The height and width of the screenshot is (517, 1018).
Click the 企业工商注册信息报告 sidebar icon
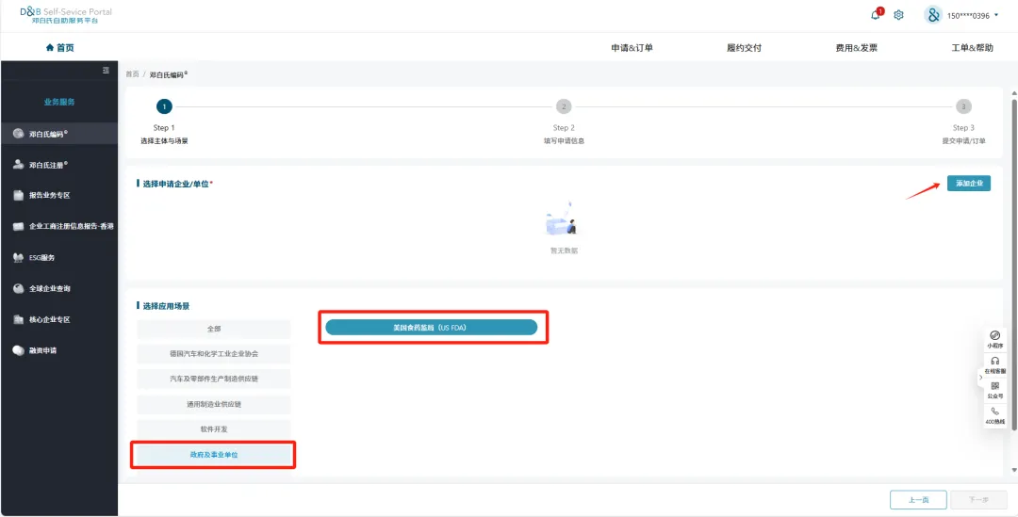click(18, 226)
